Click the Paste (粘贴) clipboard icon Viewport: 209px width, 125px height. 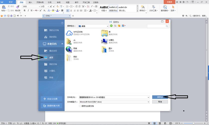[3, 7]
